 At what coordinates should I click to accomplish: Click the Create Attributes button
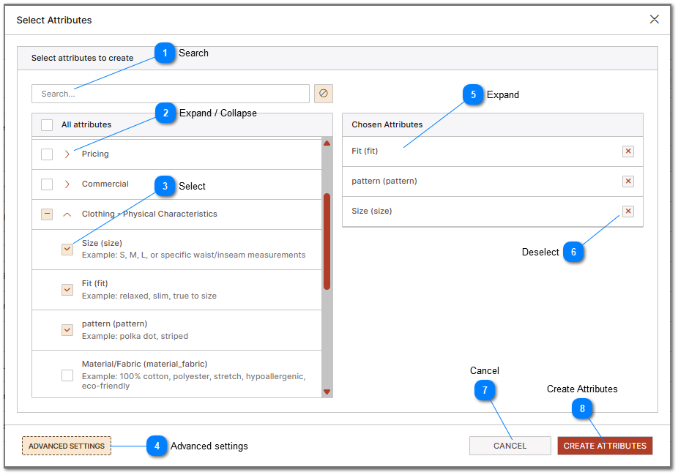coord(605,445)
